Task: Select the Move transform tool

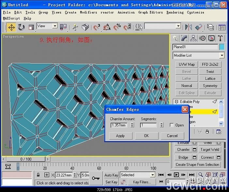Action: [x=11, y=27]
